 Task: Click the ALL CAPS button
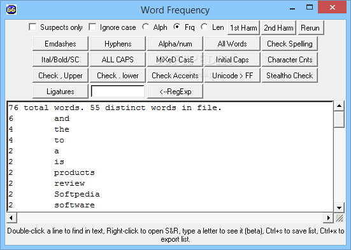click(x=118, y=60)
